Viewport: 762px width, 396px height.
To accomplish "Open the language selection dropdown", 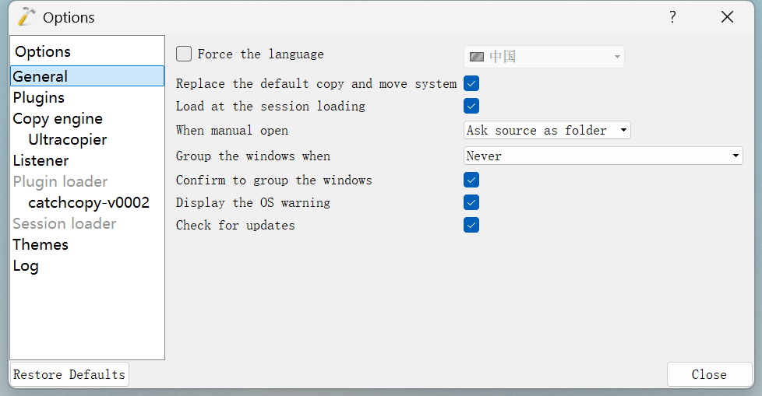I will coord(544,57).
